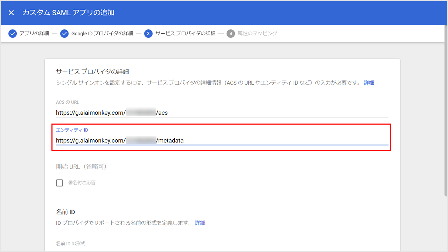Open 詳細 link in the 名前 ID section
448x252 pixels.
[200, 223]
